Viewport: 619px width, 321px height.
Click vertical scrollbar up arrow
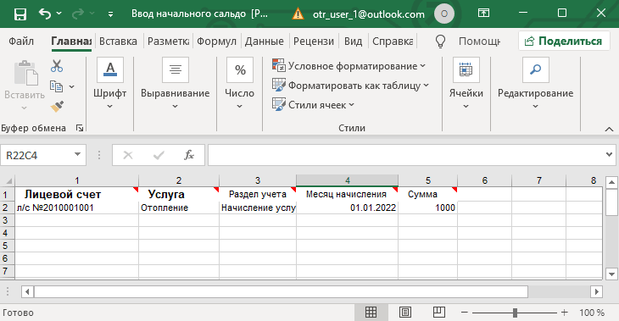click(611, 182)
